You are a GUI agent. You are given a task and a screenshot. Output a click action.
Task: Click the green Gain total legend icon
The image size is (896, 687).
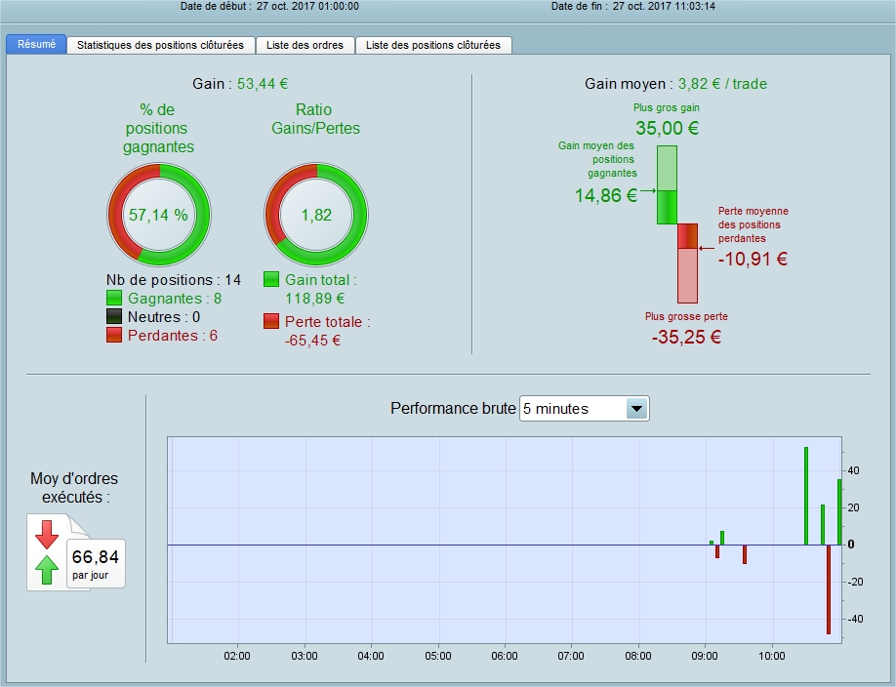271,279
